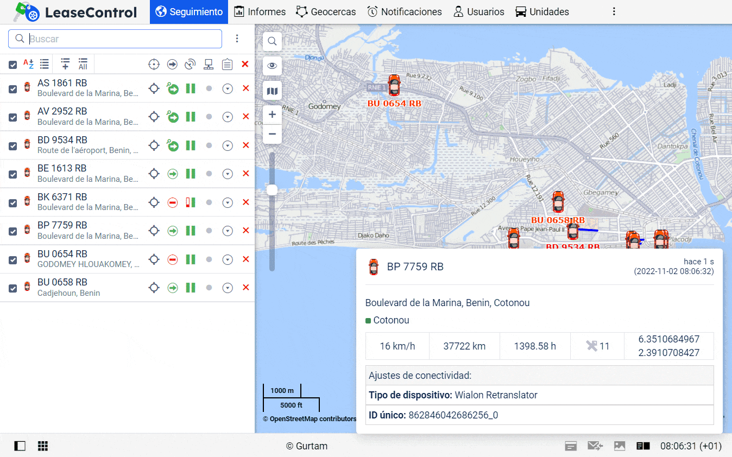
Task: Remove BU 0654 RB with its red X
Action: tap(245, 259)
